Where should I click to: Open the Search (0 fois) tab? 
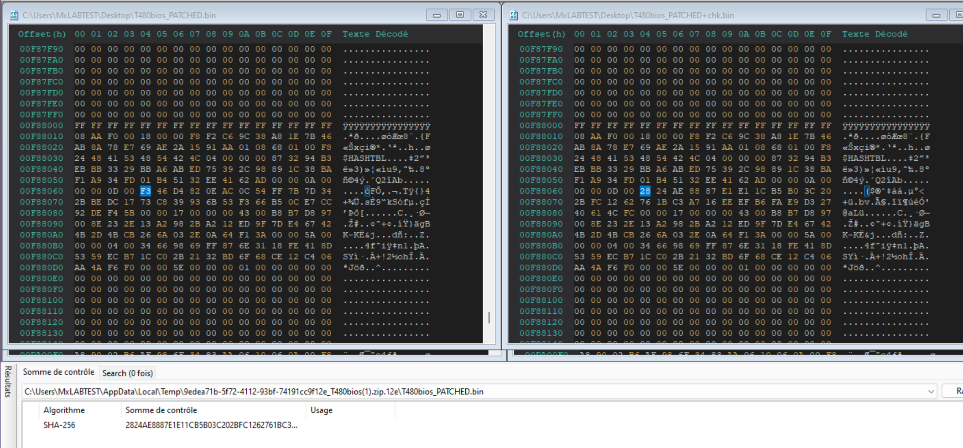127,373
